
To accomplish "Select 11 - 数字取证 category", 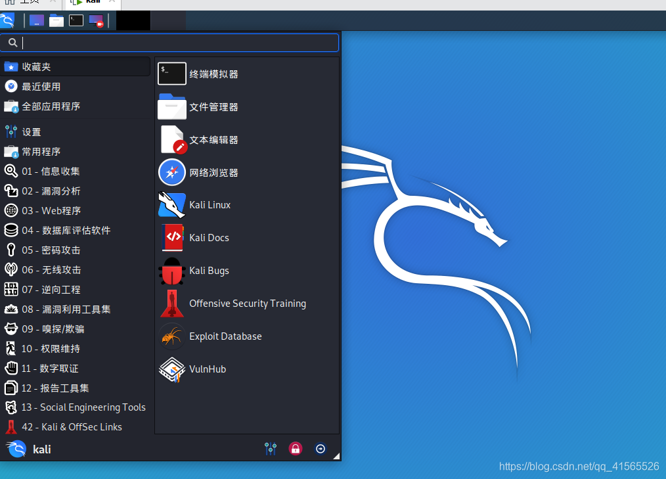I will (75, 368).
